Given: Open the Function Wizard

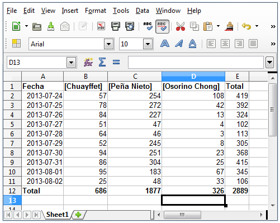Looking at the screenshot, I should point(88,62).
